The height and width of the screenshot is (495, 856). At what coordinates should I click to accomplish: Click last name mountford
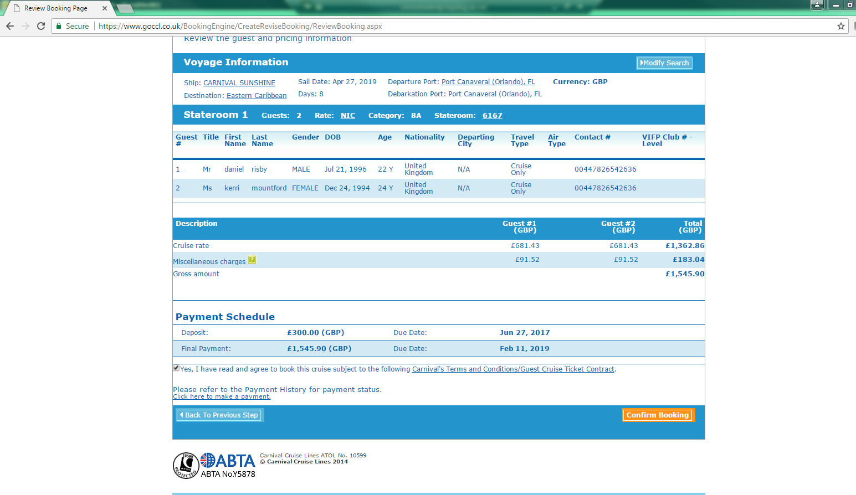tap(269, 188)
